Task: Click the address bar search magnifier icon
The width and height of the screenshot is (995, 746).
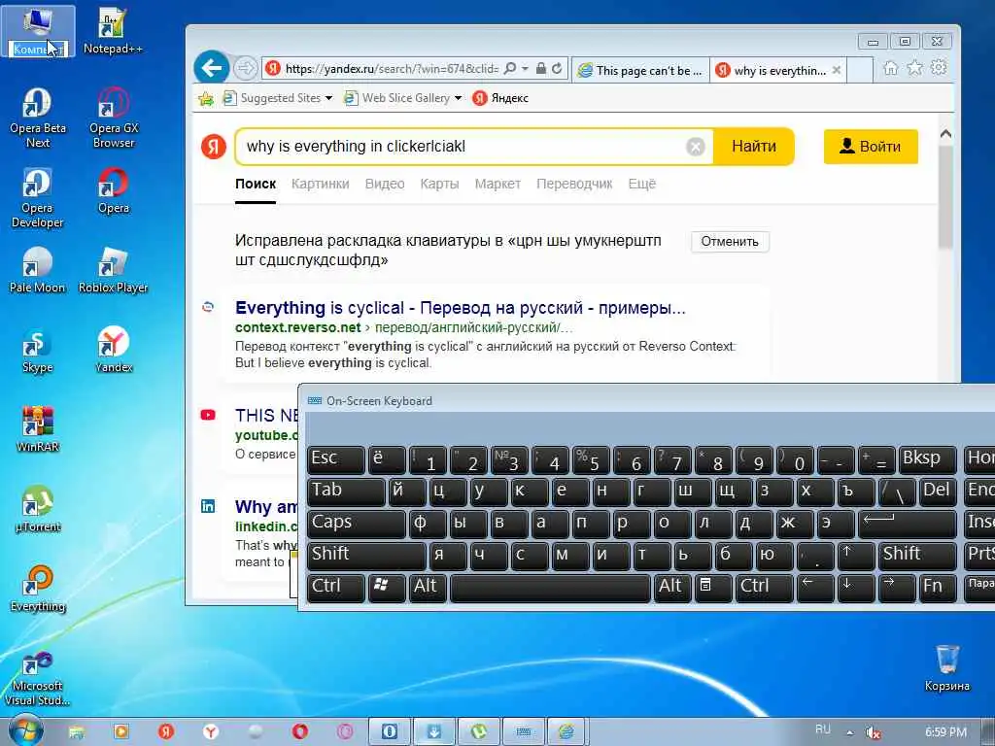Action: 509,69
